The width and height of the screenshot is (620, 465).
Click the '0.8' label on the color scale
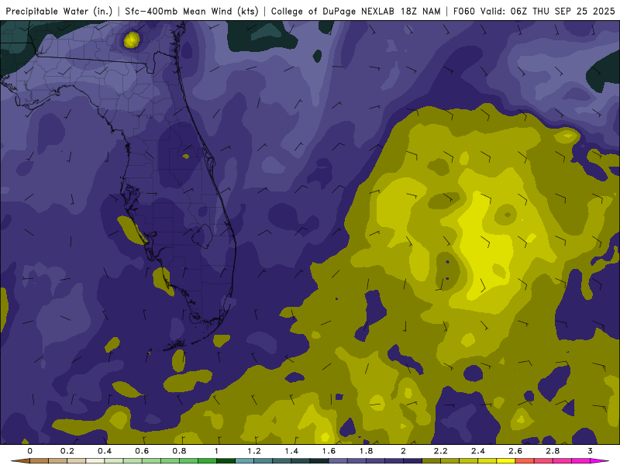tap(179, 451)
